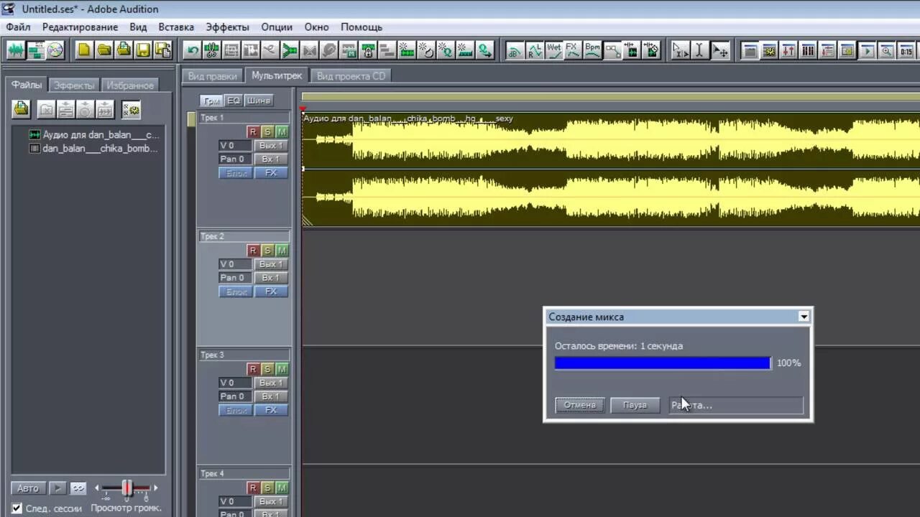This screenshot has width=920, height=517.
Task: Pause mix creation with Пауза
Action: click(635, 405)
